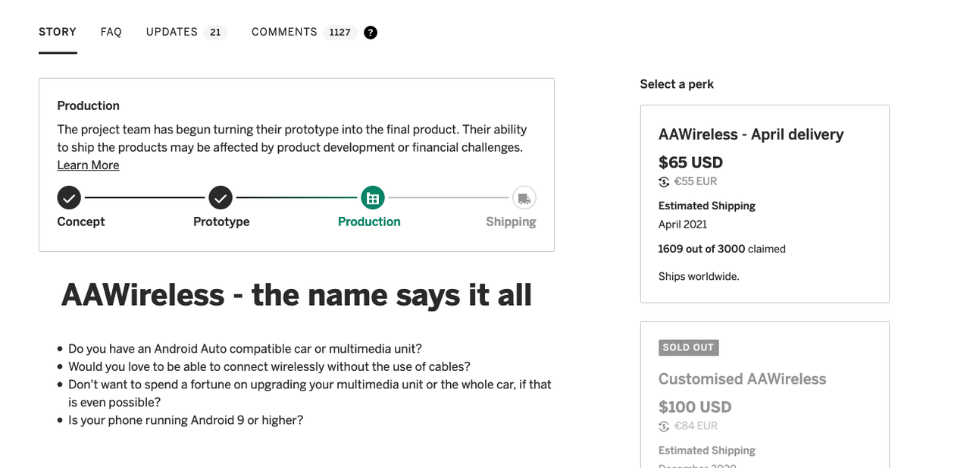View the COMMENTS tab
This screenshot has width=970, height=468.
coord(284,32)
